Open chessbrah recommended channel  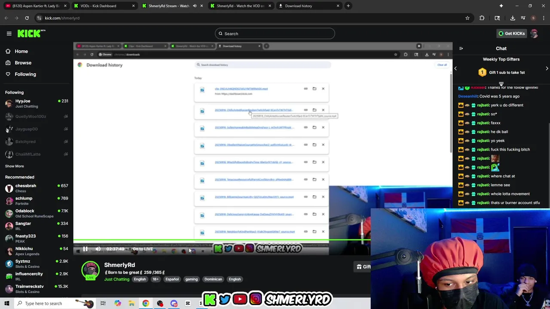(x=37, y=188)
